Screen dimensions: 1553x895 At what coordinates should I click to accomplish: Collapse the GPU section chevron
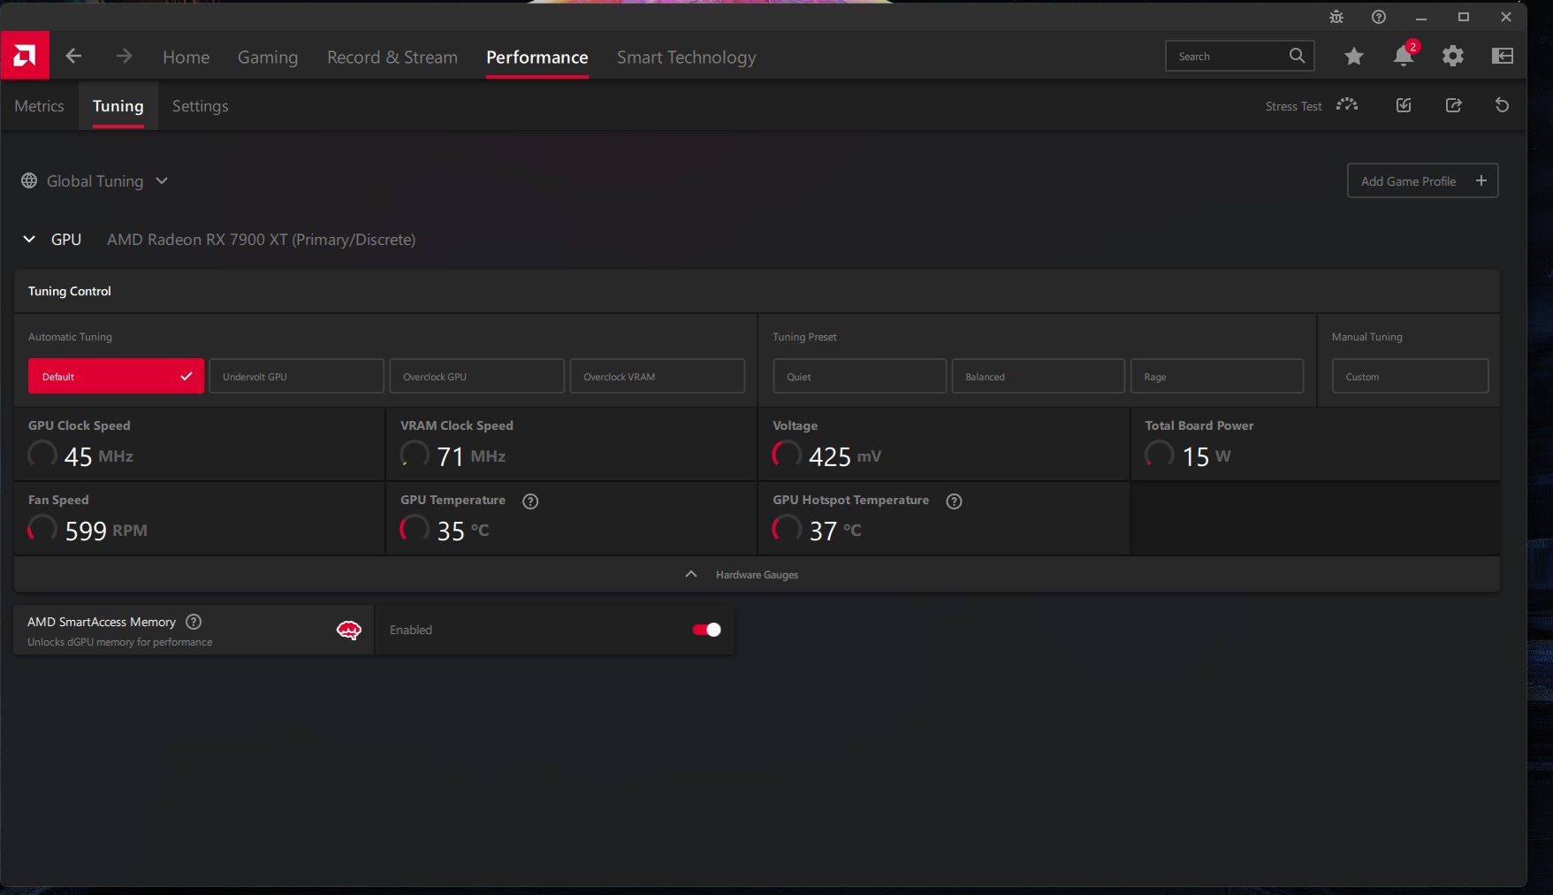(x=29, y=239)
